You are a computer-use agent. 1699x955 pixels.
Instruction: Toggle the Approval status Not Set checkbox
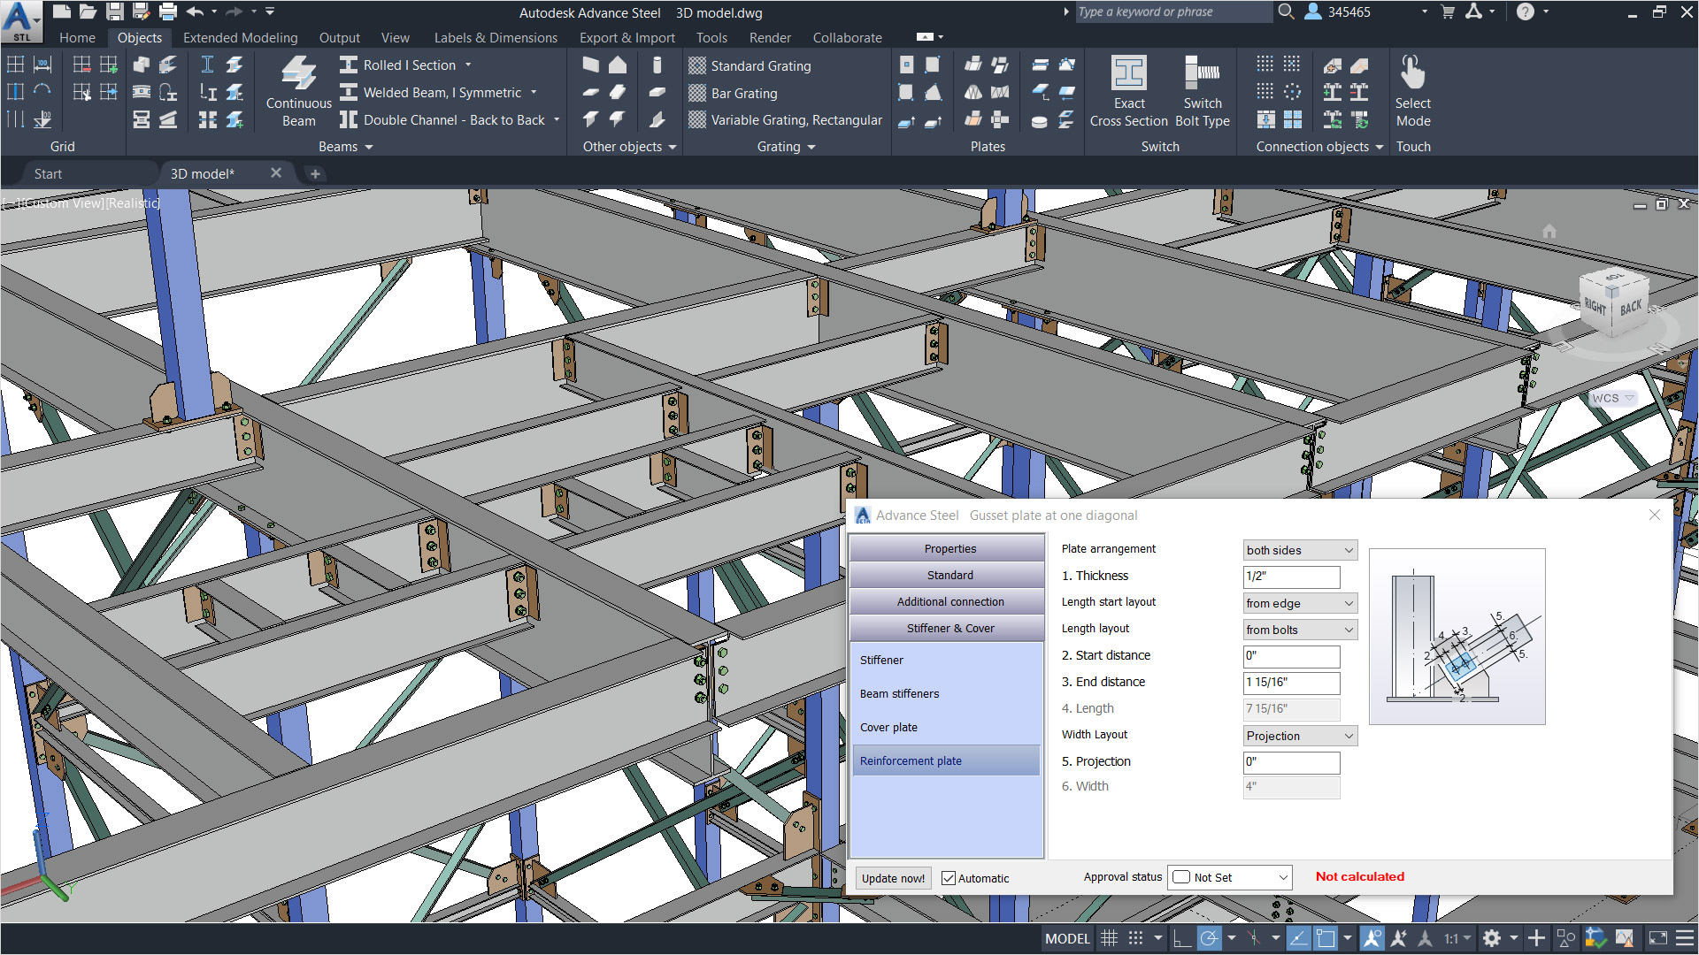1181,877
